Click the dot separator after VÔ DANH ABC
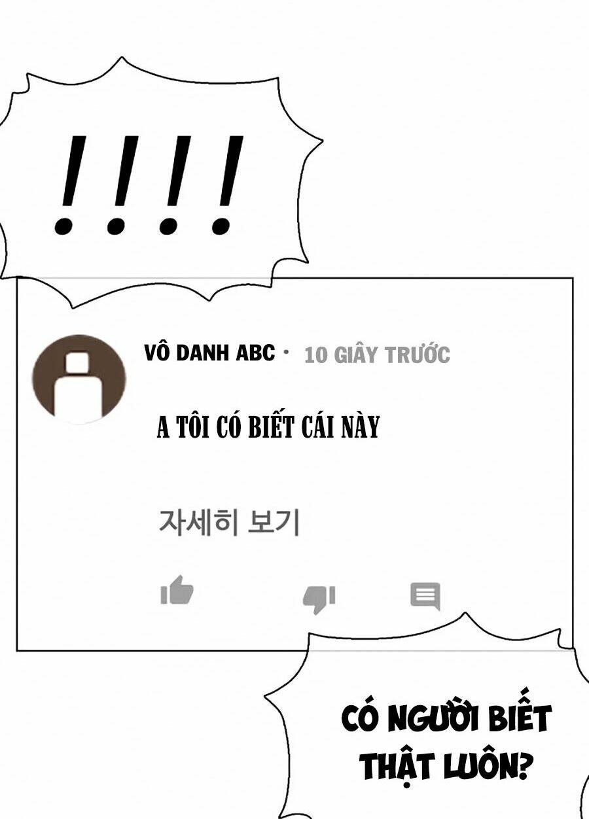 (x=285, y=353)
